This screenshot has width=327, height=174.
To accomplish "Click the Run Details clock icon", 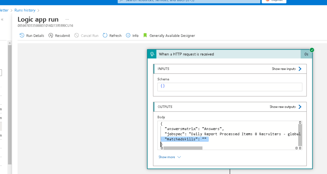I will [22, 35].
